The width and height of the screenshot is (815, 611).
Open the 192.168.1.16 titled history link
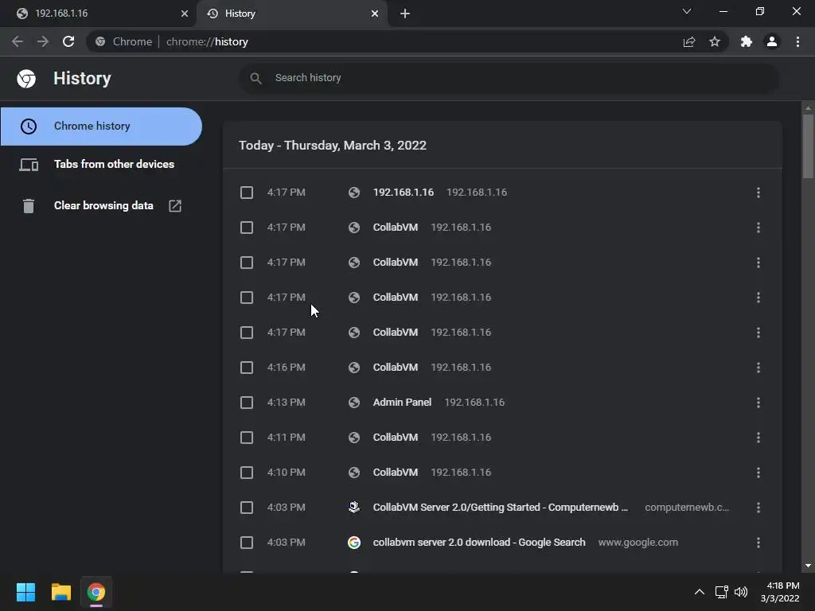click(403, 193)
